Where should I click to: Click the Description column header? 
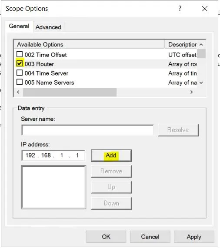click(180, 44)
